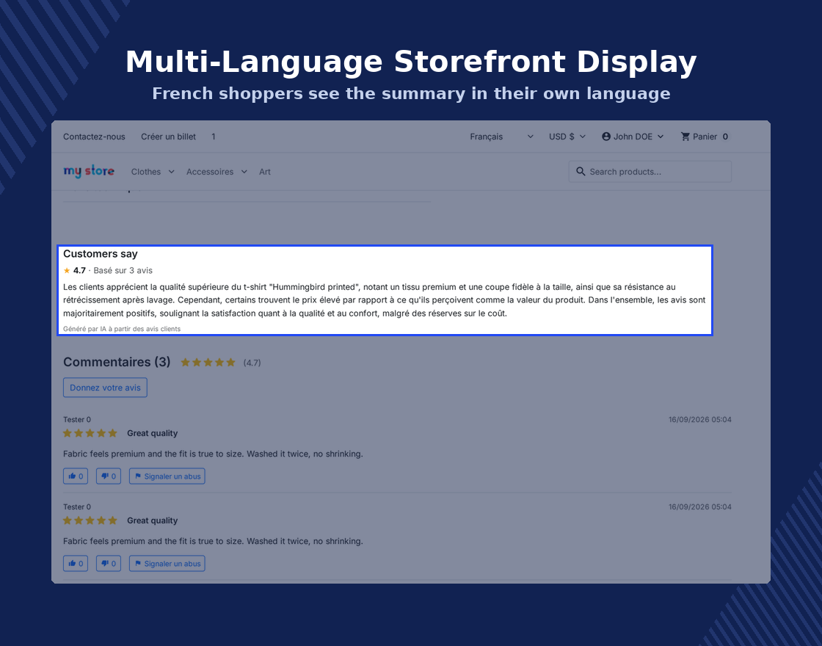Image resolution: width=822 pixels, height=646 pixels.
Task: Click the star rating beside Commentaires
Action: click(x=208, y=363)
